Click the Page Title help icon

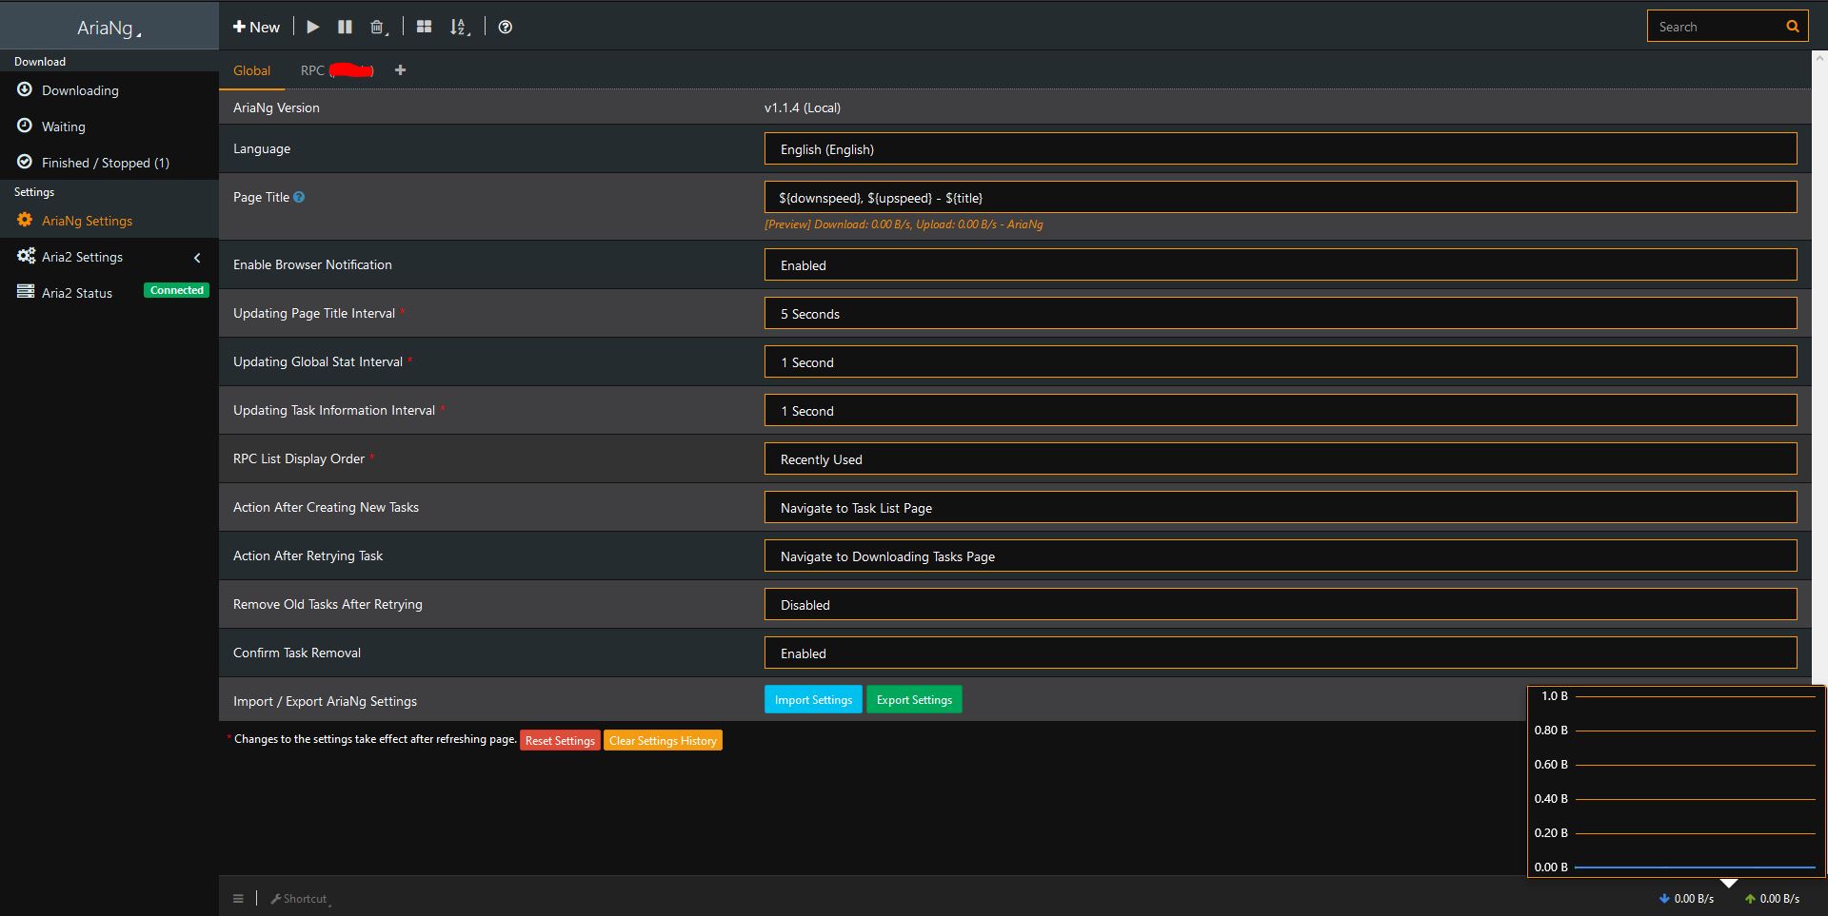point(299,197)
